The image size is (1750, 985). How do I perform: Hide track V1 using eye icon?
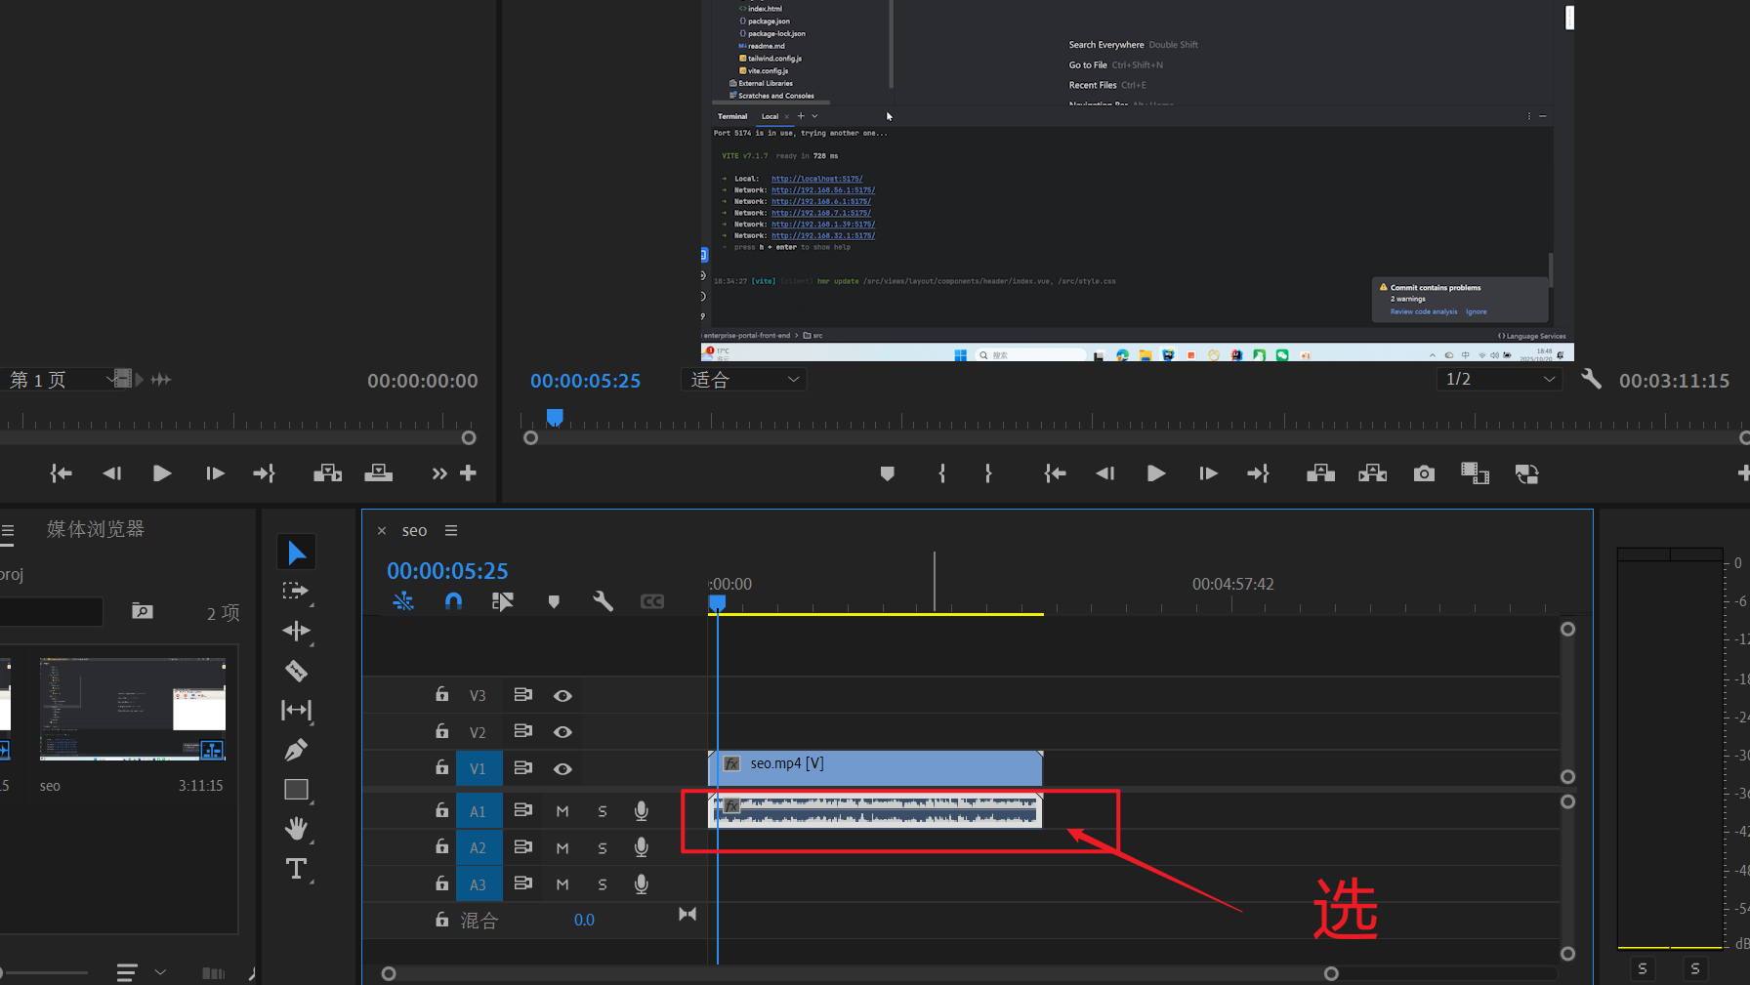point(562,769)
